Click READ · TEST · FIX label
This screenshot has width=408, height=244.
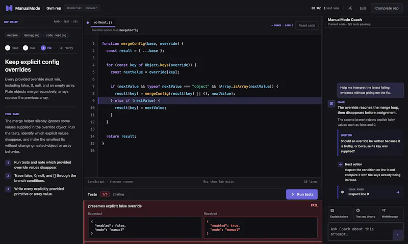tap(66, 22)
